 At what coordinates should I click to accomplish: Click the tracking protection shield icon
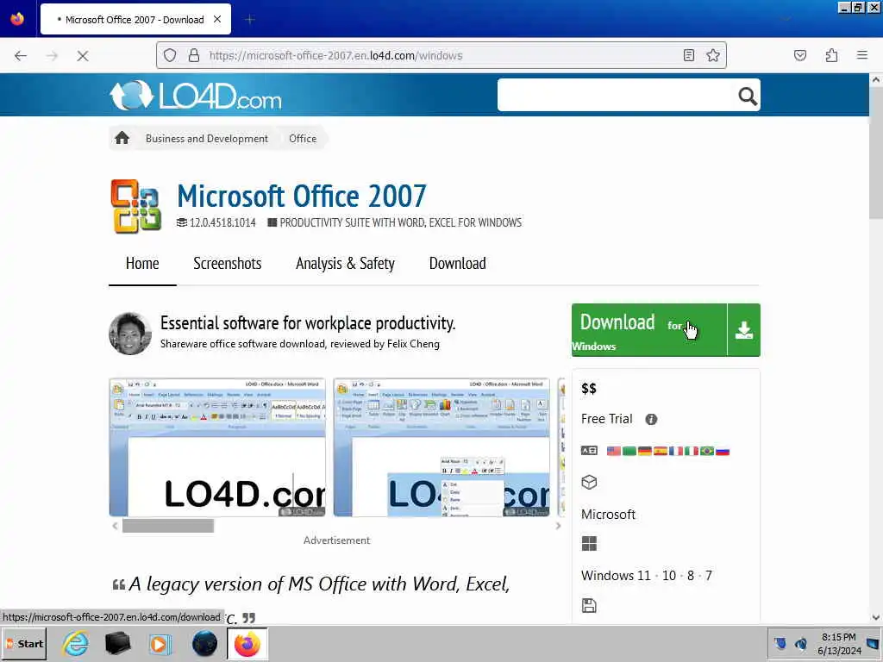[x=170, y=55]
